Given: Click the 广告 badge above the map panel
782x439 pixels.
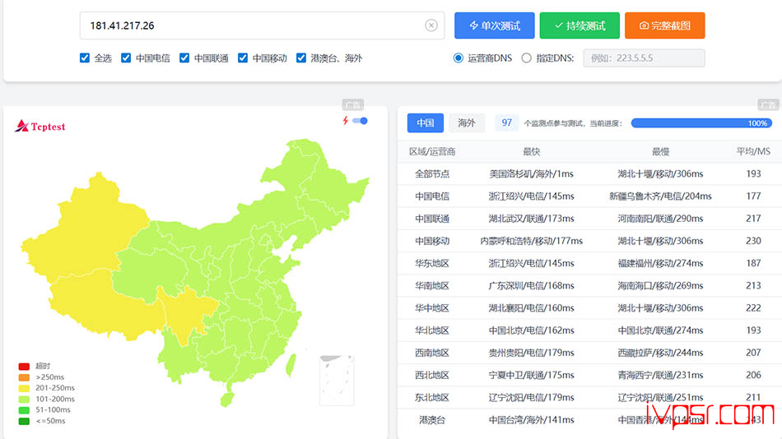Looking at the screenshot, I should (352, 104).
